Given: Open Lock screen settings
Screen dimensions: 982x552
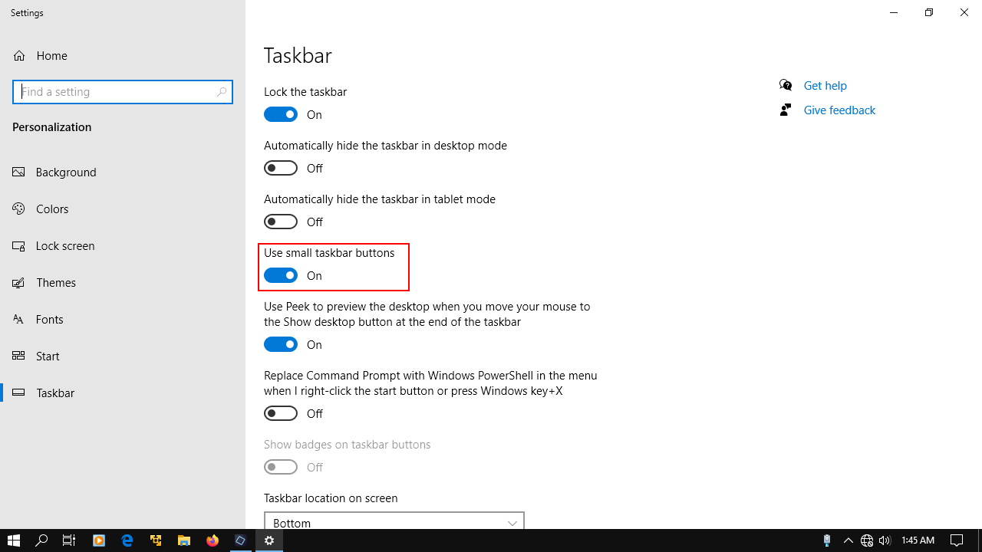Looking at the screenshot, I should (65, 245).
